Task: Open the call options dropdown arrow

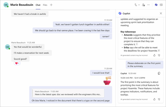Action: [x=139, y=5]
